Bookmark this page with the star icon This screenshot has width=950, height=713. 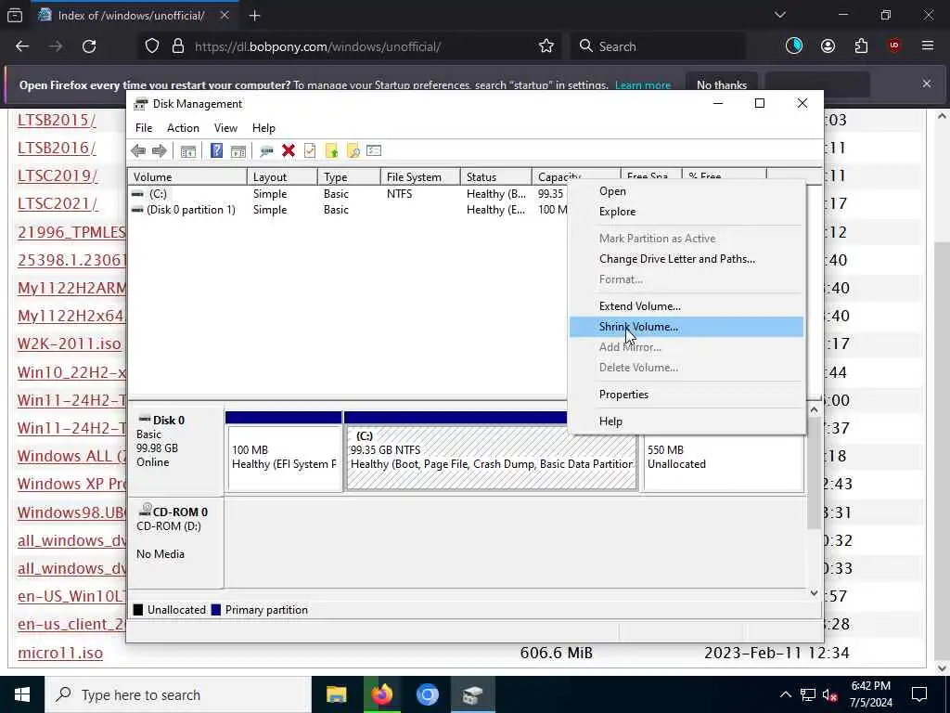(546, 46)
